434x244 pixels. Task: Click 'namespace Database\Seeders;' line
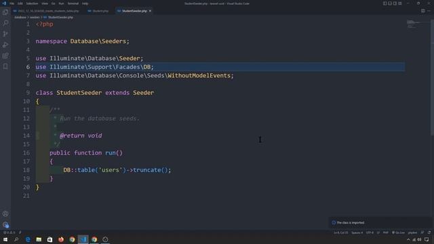(82, 41)
